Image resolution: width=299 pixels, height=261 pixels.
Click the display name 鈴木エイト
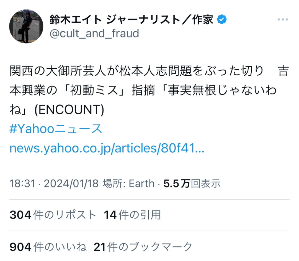coord(75,20)
